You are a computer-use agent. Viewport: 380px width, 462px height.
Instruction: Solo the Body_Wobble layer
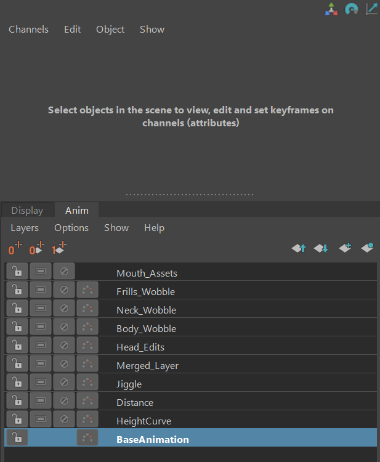pyautogui.click(x=41, y=326)
